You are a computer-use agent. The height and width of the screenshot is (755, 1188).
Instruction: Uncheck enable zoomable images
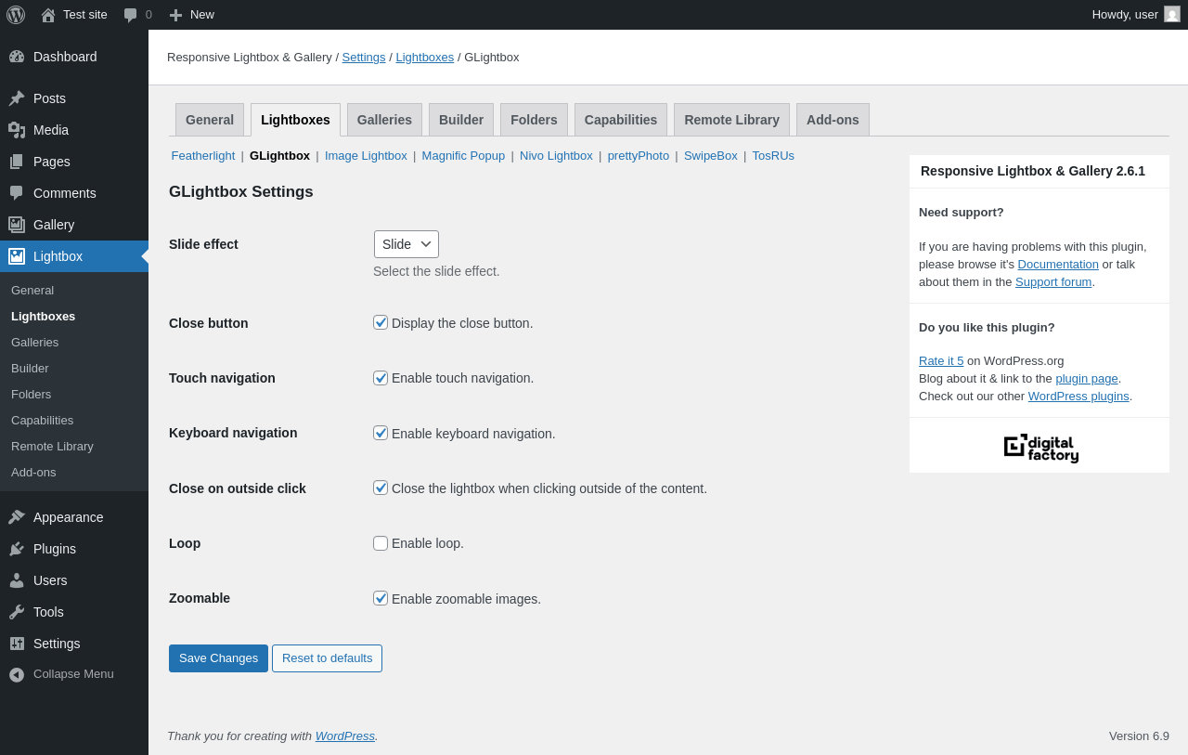point(381,598)
